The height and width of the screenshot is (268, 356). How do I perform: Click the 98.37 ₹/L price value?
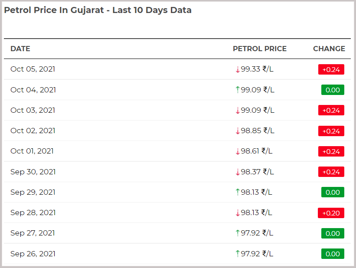click(257, 172)
